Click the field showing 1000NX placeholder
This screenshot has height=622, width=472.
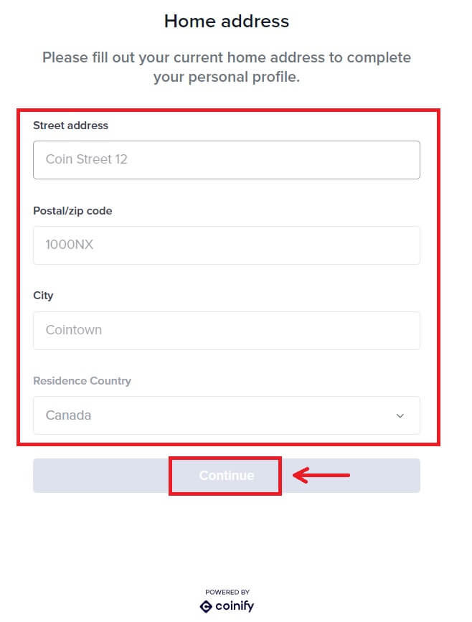tap(227, 245)
